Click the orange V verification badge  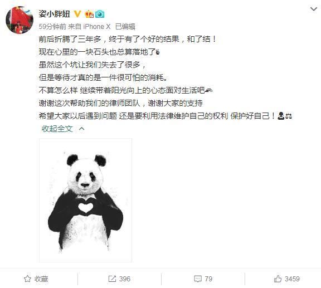pos(77,14)
